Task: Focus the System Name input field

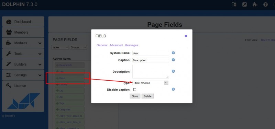Action: point(151,53)
